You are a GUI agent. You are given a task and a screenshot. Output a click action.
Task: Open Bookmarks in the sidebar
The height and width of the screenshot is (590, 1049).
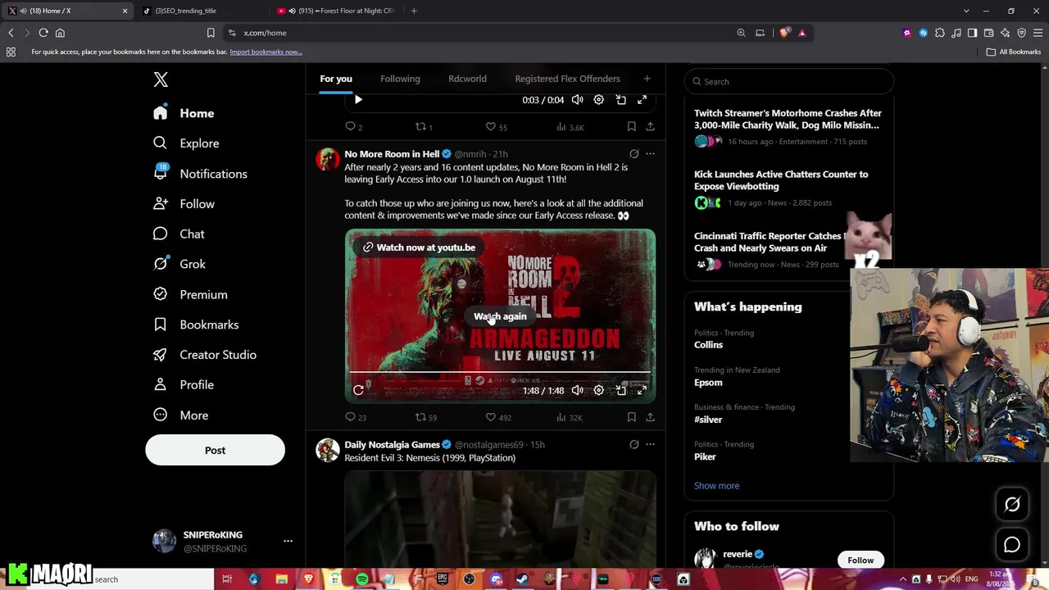[196, 324]
